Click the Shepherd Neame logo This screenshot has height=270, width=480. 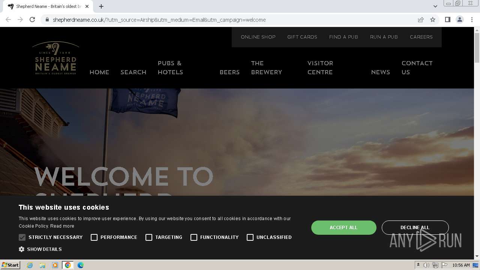click(55, 58)
